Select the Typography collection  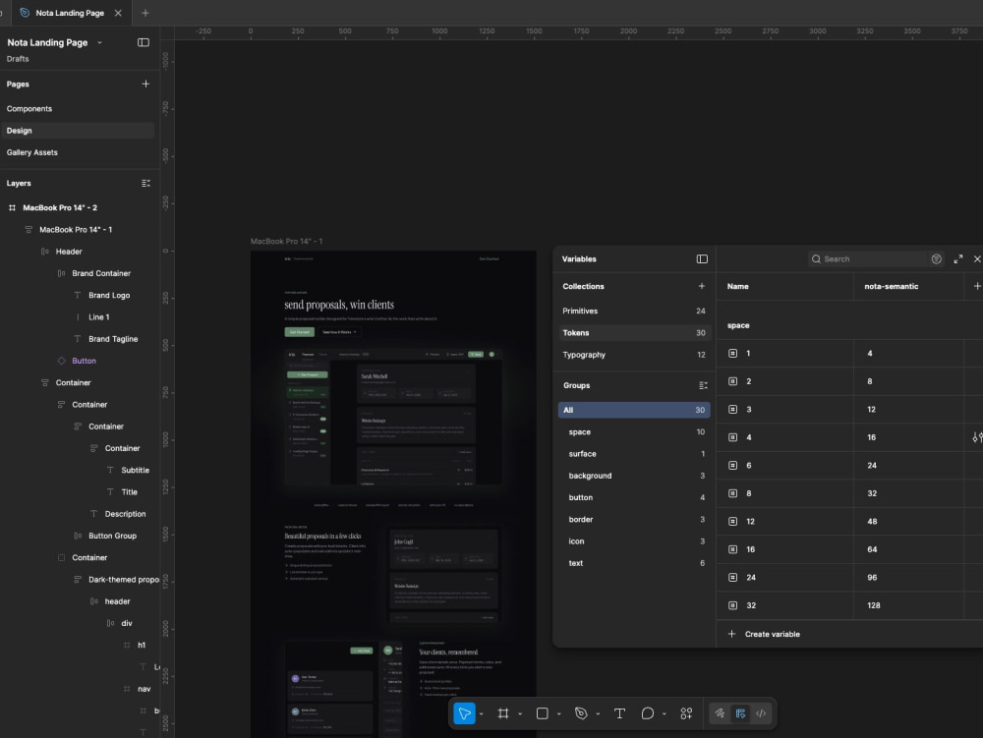(634, 355)
